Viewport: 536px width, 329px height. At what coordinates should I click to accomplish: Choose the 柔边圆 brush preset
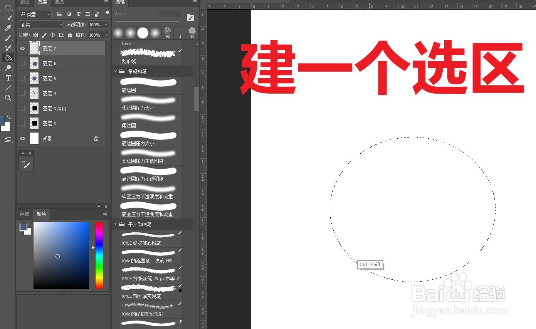click(151, 121)
